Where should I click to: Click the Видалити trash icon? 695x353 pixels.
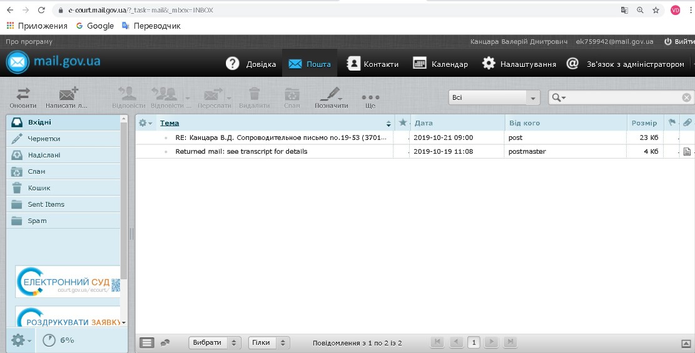(x=255, y=97)
